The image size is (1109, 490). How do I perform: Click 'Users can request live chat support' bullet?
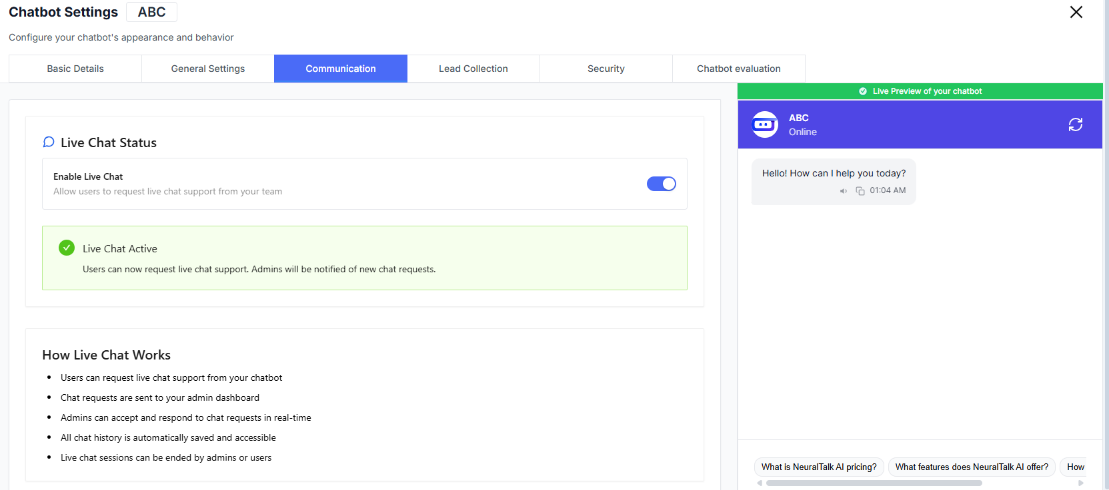point(171,377)
